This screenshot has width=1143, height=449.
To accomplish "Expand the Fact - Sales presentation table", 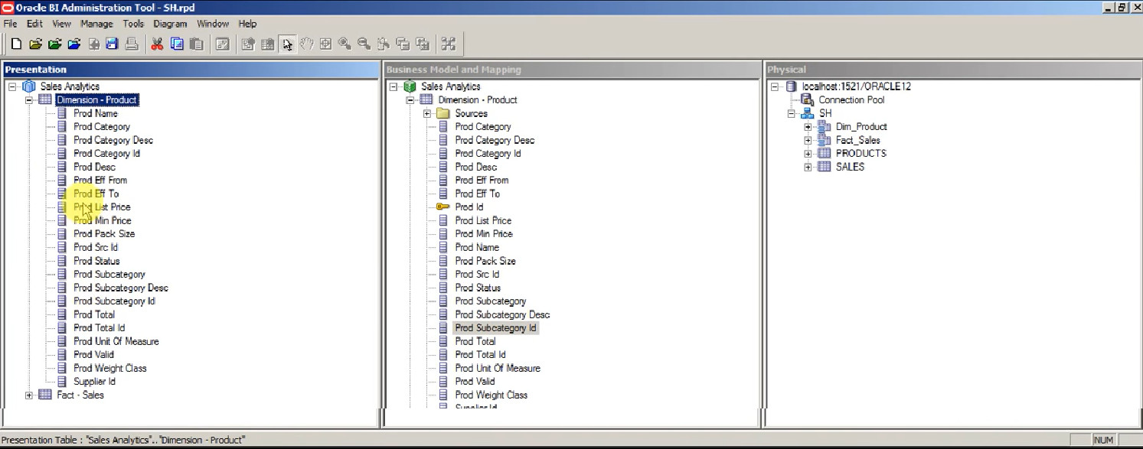I will point(28,395).
